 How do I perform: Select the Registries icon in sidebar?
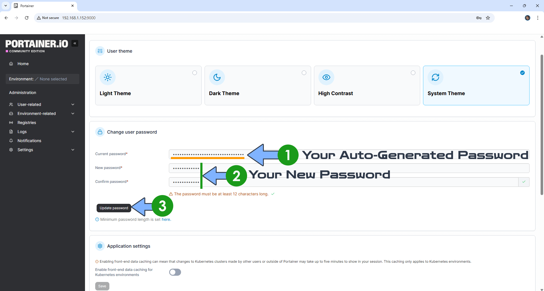click(11, 123)
